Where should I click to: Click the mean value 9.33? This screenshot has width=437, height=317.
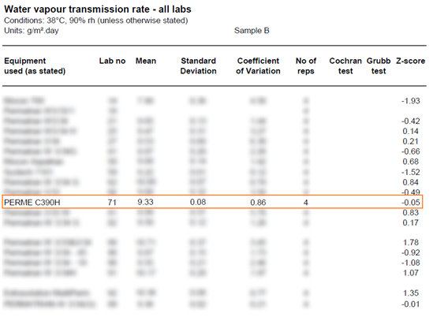coord(145,202)
